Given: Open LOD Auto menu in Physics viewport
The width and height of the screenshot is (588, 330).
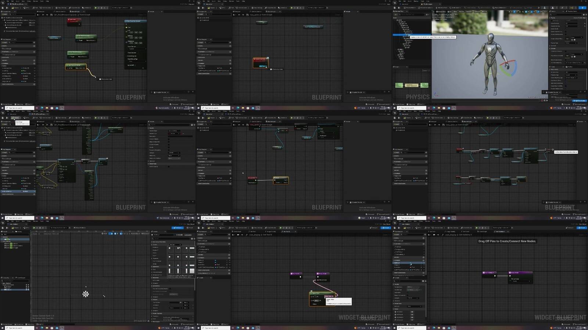Looking at the screenshot, I should coord(477,12).
